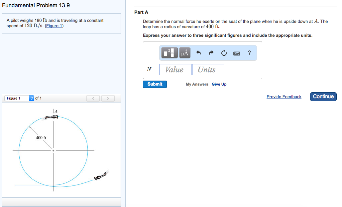Click the Continue button

pos(323,97)
